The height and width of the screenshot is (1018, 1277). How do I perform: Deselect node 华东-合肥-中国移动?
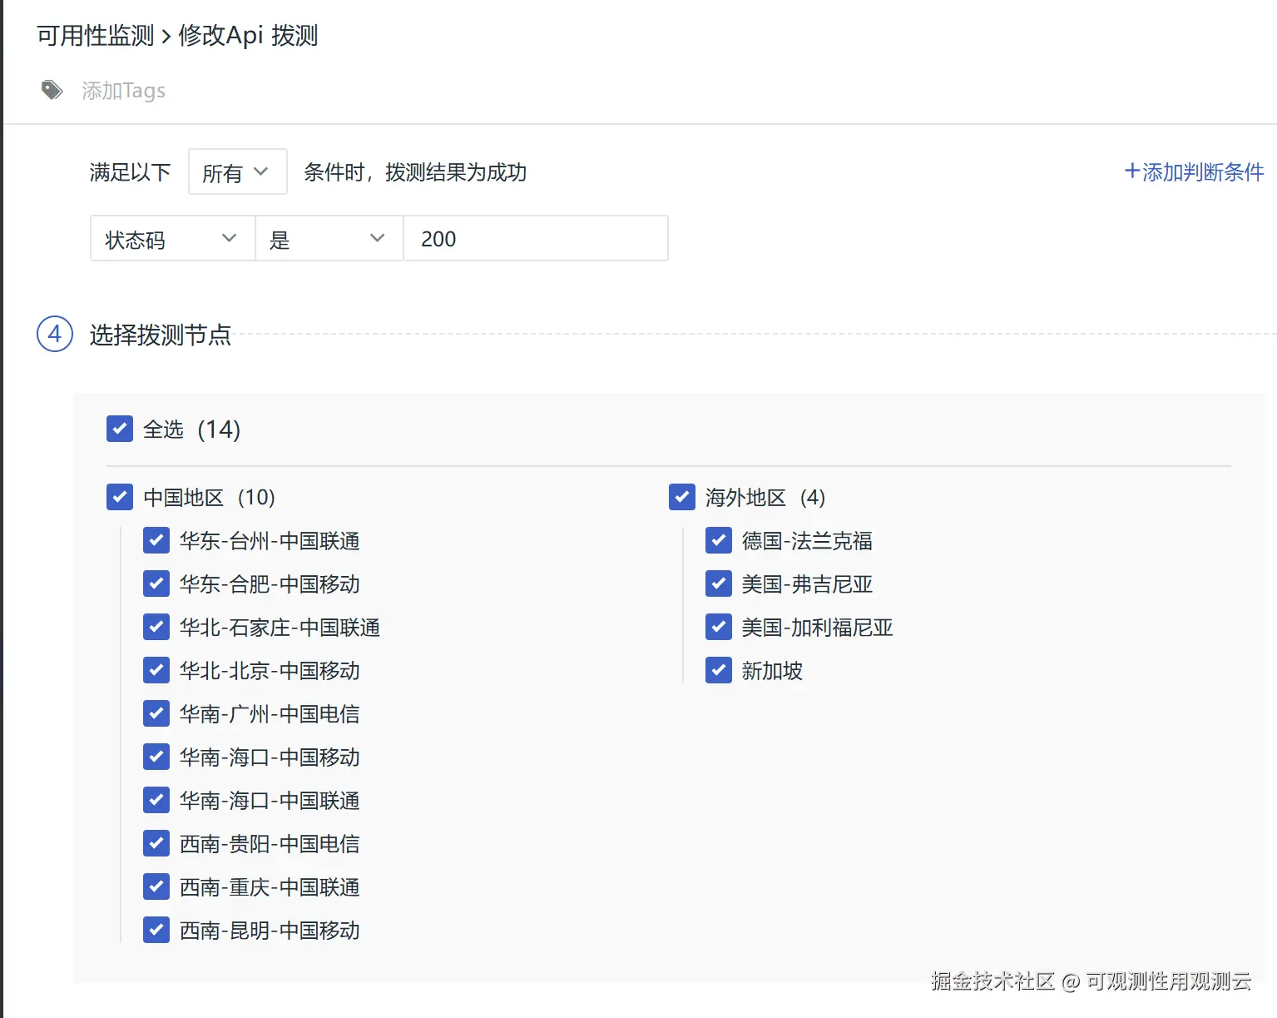pyautogui.click(x=156, y=583)
